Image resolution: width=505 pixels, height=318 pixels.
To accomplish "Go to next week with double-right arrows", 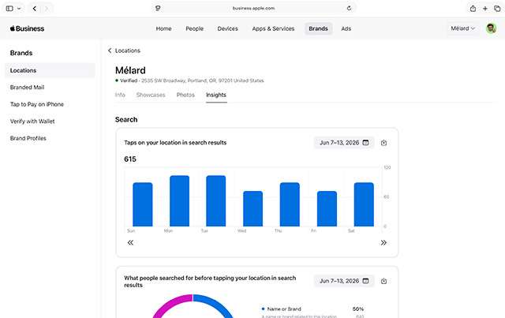I will 383,242.
